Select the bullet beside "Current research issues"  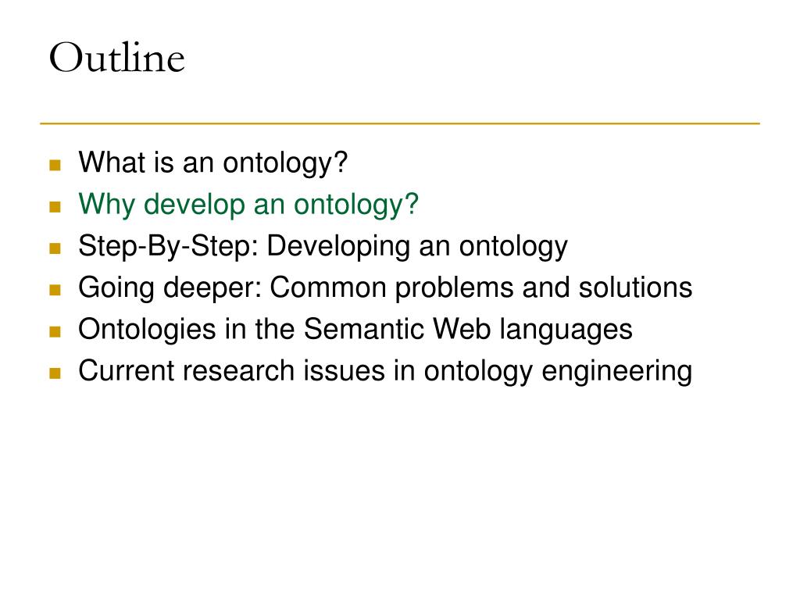55,373
